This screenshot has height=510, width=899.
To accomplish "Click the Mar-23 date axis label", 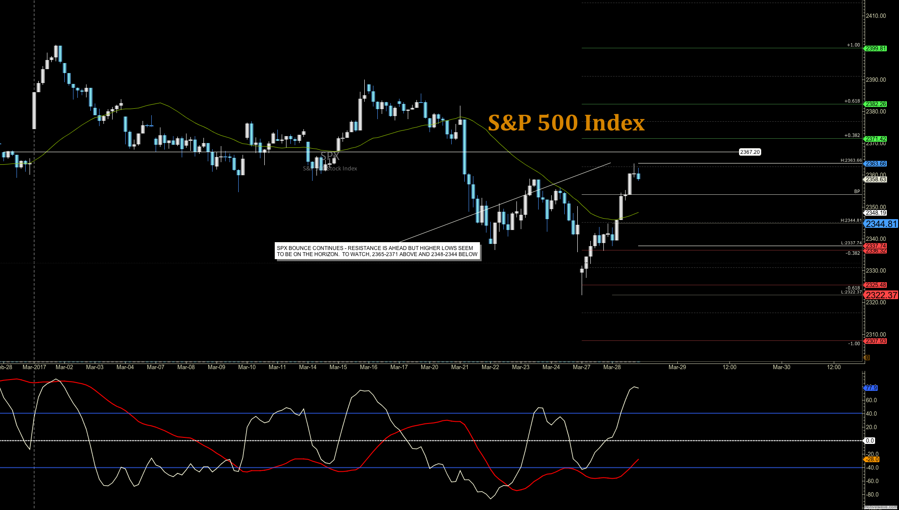I will click(x=521, y=367).
